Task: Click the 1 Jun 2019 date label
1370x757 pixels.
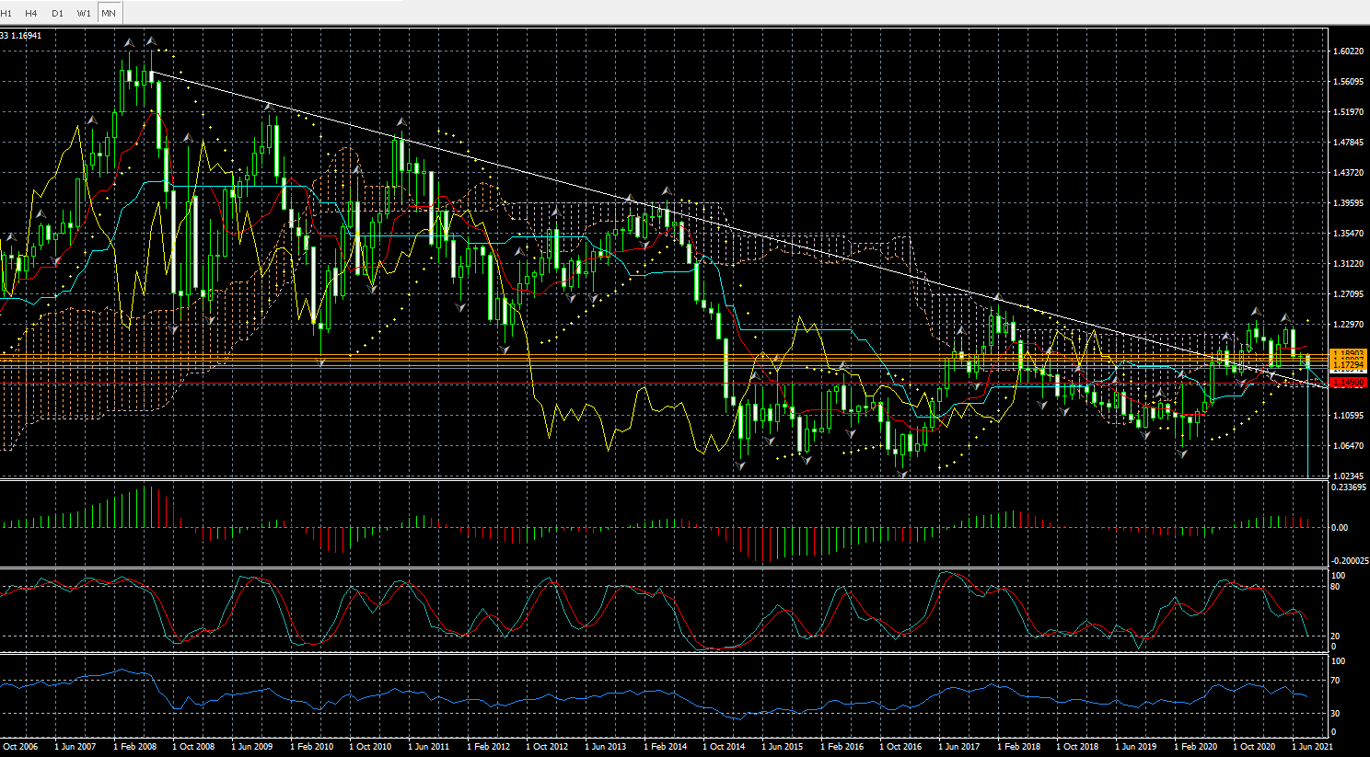Action: (x=1136, y=747)
